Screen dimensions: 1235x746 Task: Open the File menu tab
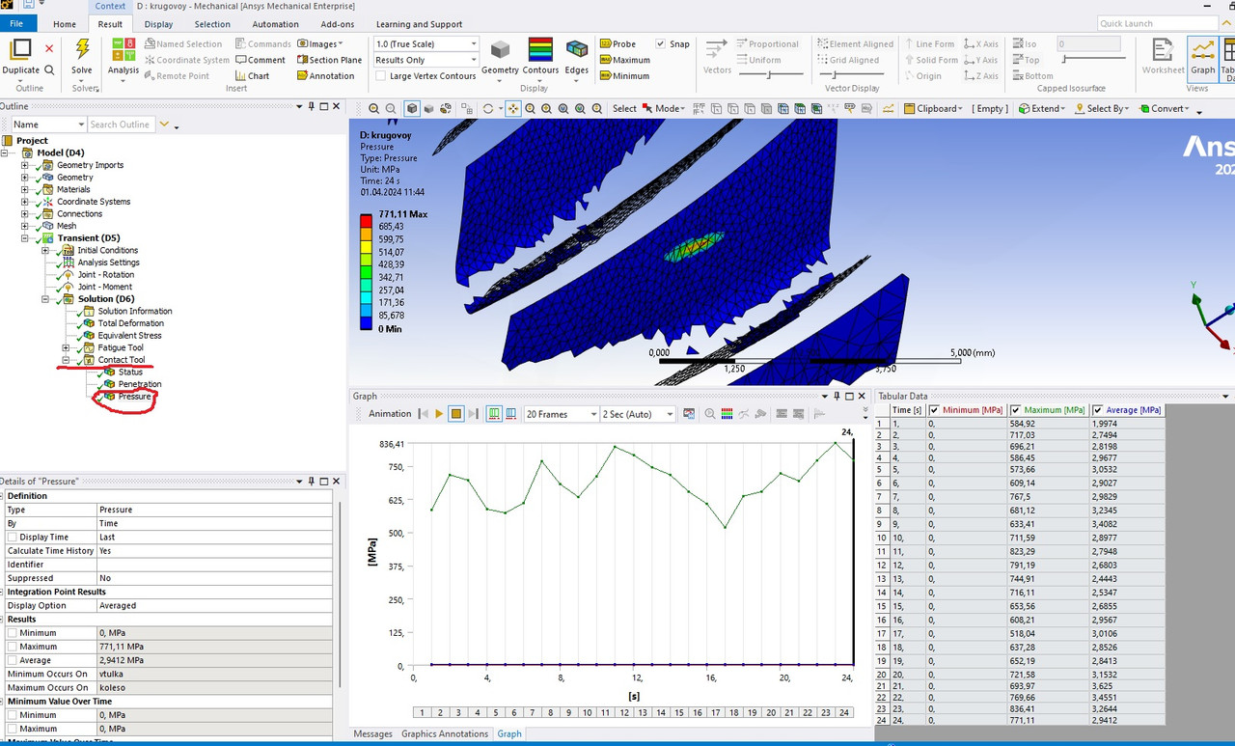[17, 24]
